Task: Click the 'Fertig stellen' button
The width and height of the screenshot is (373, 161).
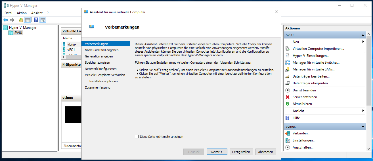Action: (241, 152)
